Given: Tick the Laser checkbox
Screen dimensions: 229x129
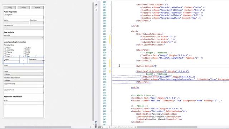Looking at the screenshot, I should click(x=5, y=54).
